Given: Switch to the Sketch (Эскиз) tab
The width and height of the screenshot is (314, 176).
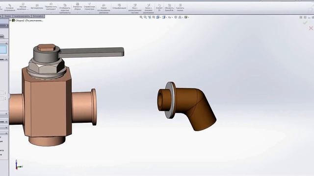Looking at the screenshot, I should [8, 16].
